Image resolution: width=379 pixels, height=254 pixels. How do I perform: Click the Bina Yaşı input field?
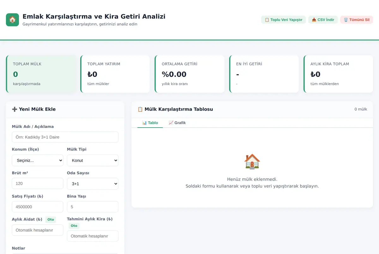93,207
